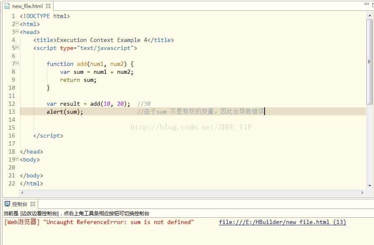Close the new_file.html editor tab

coord(48,6)
